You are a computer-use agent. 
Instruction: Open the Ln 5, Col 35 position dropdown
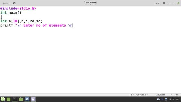(x=163, y=95)
